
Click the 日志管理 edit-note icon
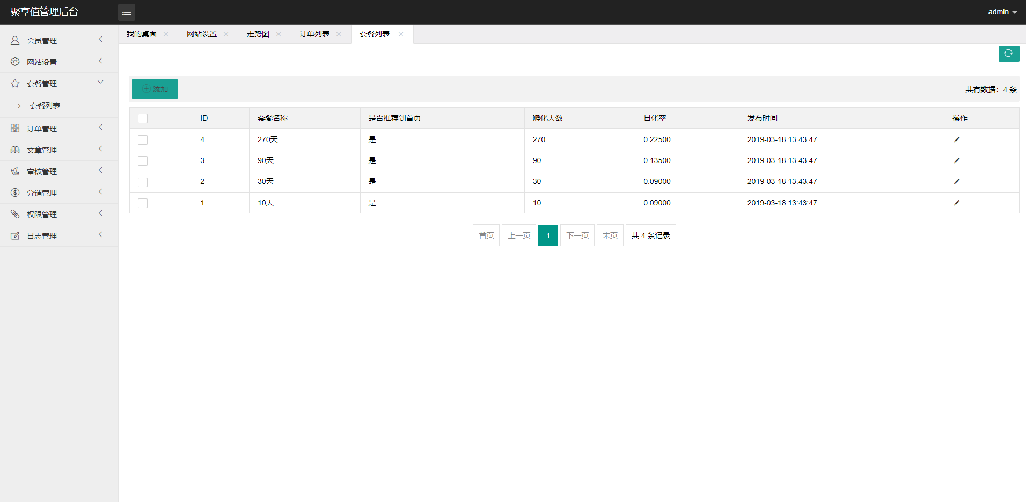tap(15, 235)
